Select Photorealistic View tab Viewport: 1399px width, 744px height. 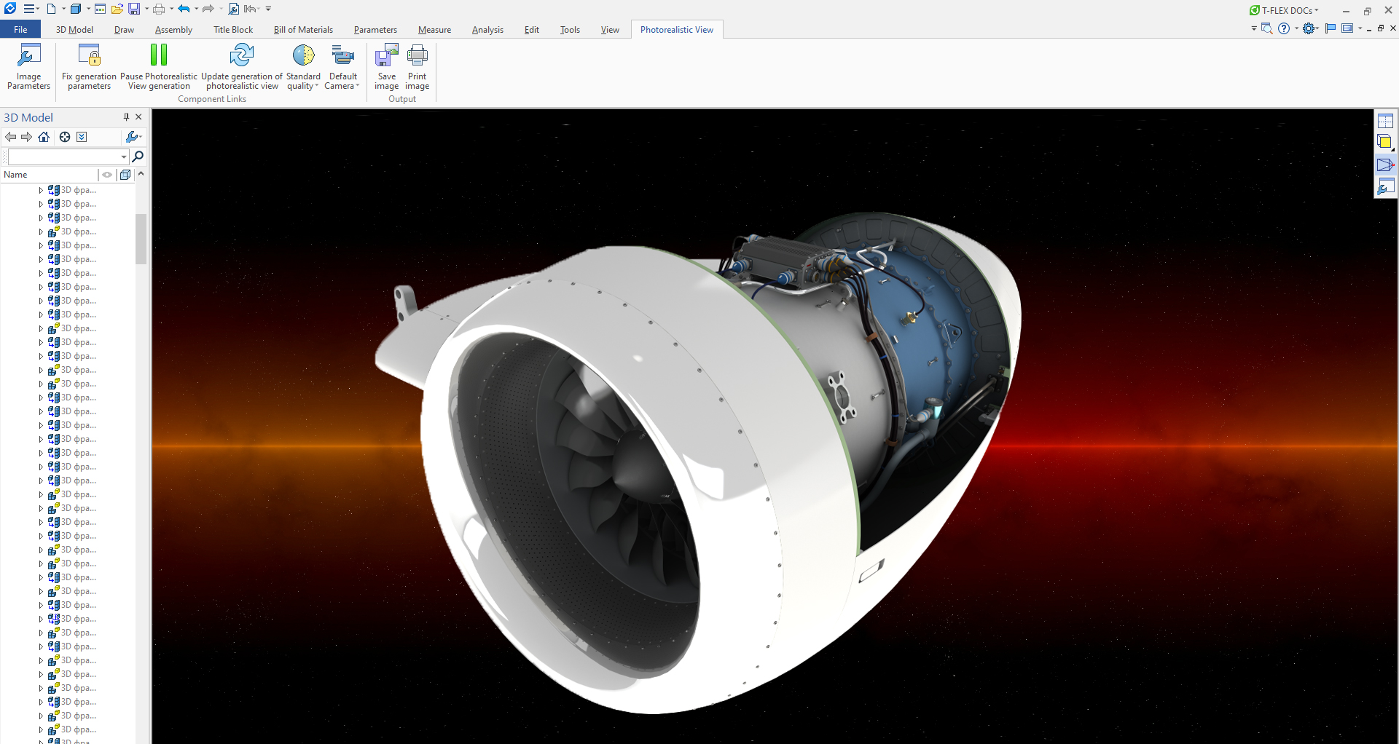point(676,30)
